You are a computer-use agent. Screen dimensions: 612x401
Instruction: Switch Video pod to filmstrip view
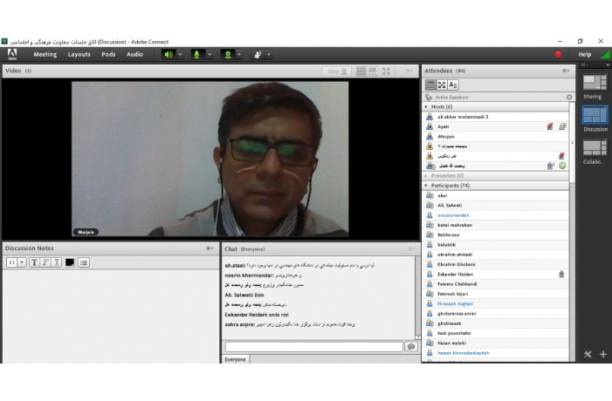(x=373, y=71)
